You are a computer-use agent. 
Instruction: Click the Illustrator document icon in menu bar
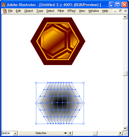click(4, 11)
